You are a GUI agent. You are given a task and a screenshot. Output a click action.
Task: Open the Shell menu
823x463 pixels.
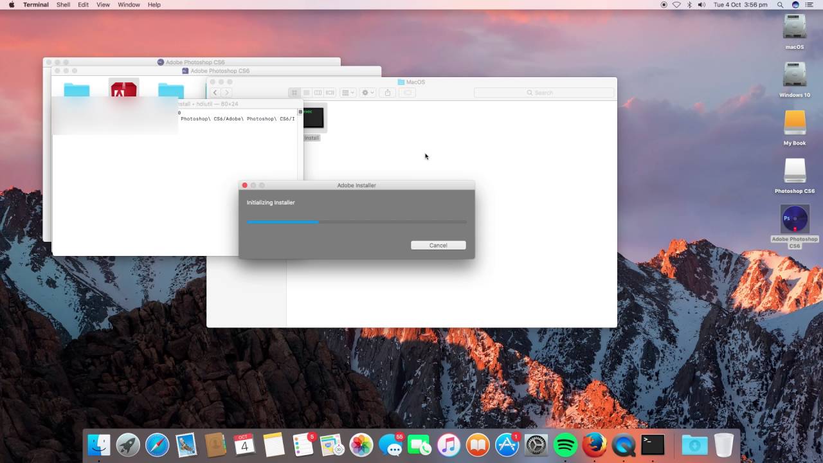tap(64, 5)
